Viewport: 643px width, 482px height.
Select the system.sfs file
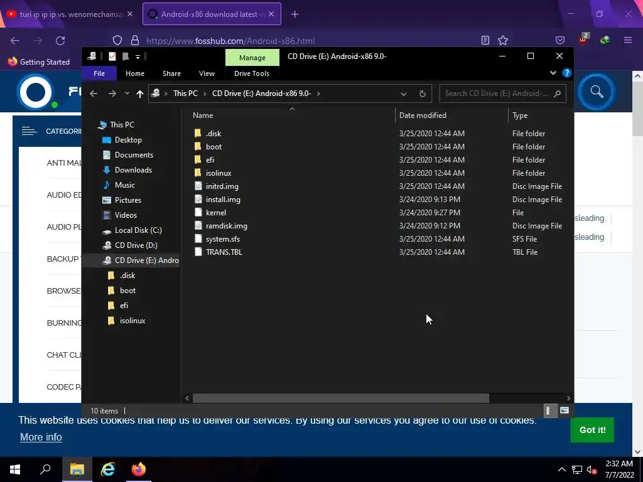[x=223, y=239]
